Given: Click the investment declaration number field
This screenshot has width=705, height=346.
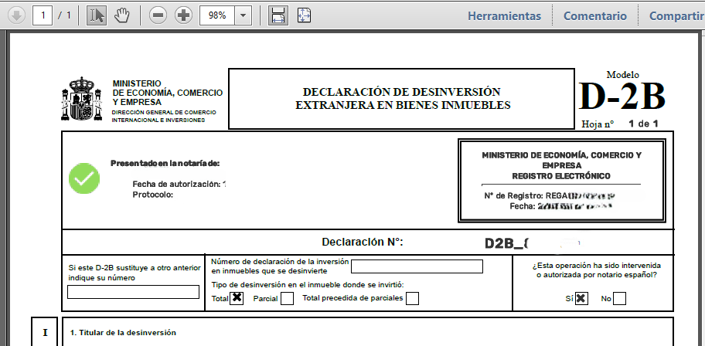Looking at the screenshot, I should coord(417,266).
